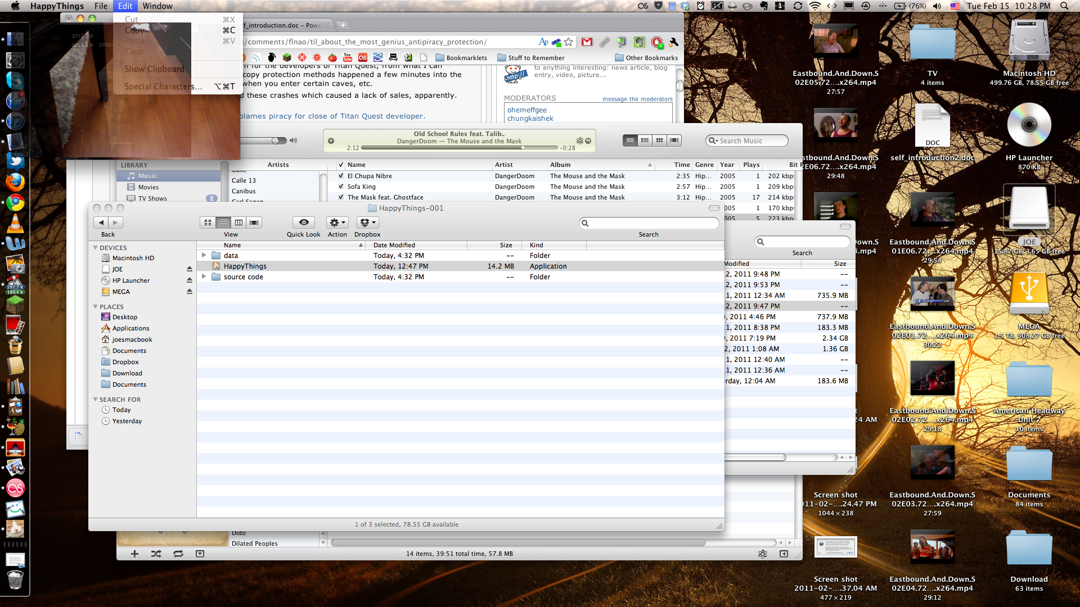Choose Show Clipboard from Edit menu
The width and height of the screenshot is (1080, 607).
click(x=154, y=69)
